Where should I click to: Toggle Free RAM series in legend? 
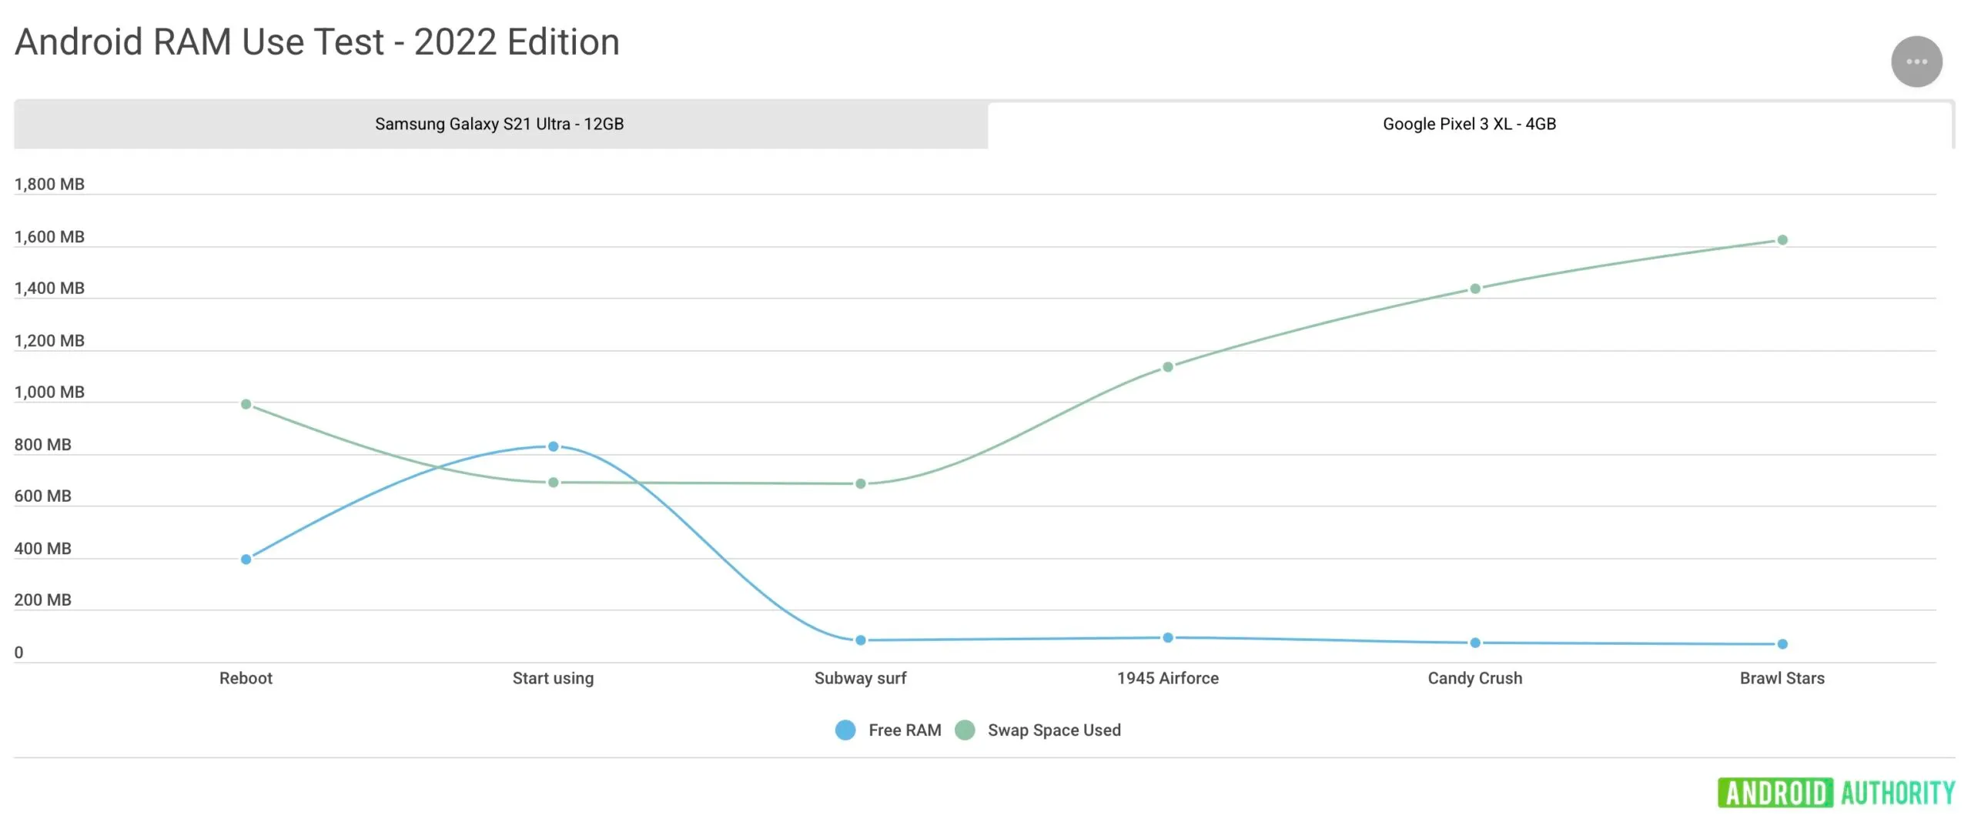pos(904,730)
